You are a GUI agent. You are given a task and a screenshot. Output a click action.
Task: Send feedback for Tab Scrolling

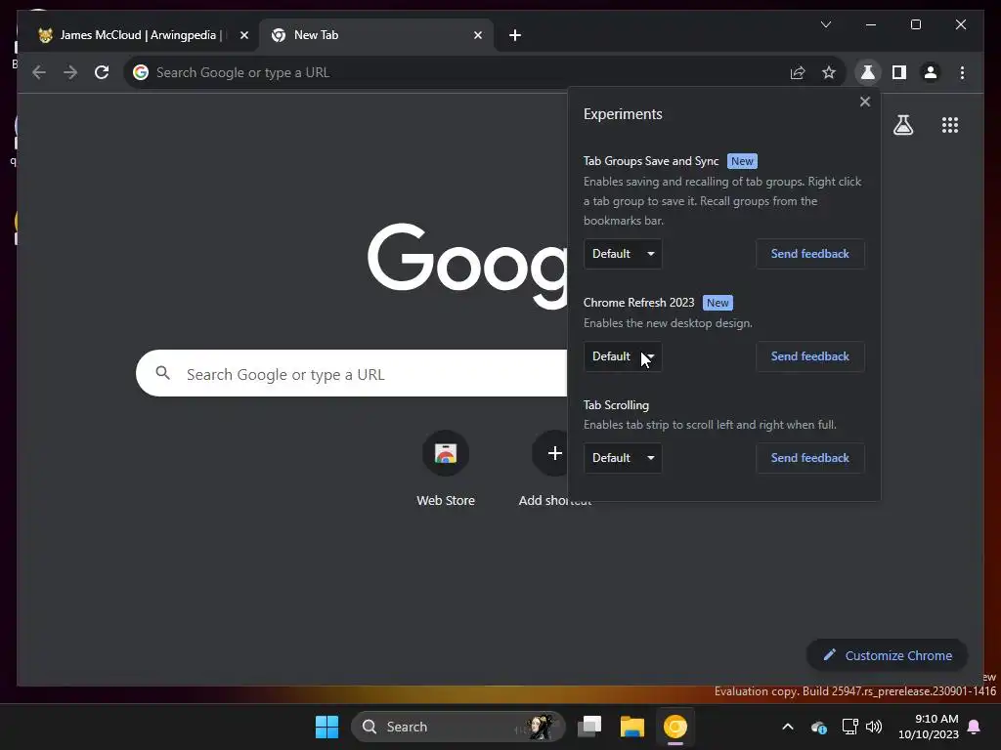pyautogui.click(x=809, y=458)
